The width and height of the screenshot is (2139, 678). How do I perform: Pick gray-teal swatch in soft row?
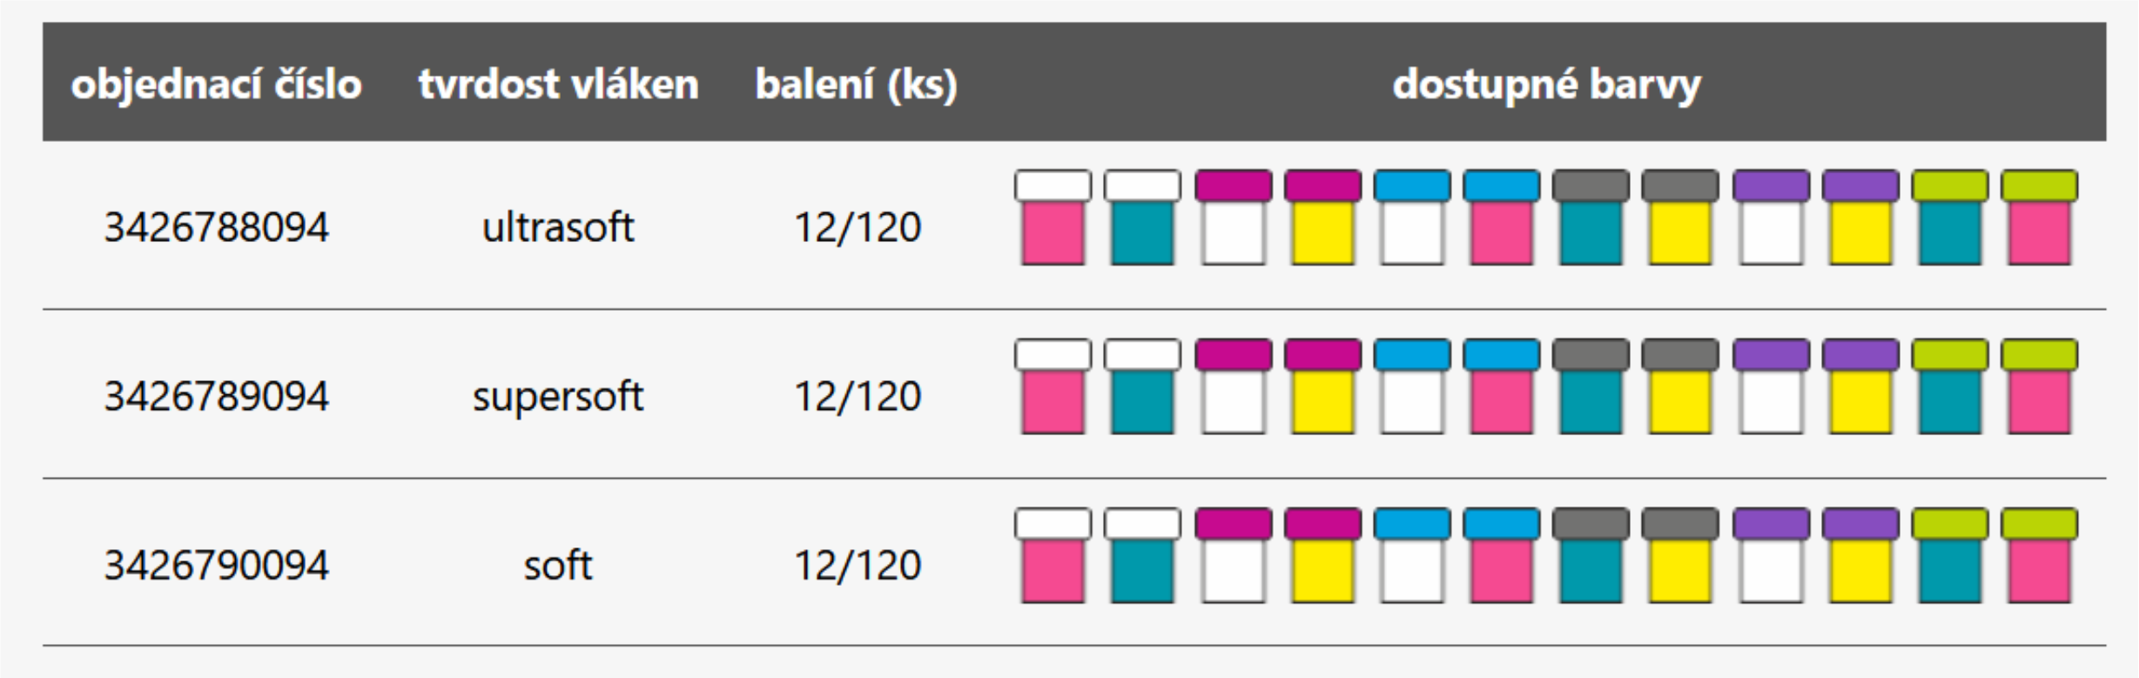[x=1591, y=555]
